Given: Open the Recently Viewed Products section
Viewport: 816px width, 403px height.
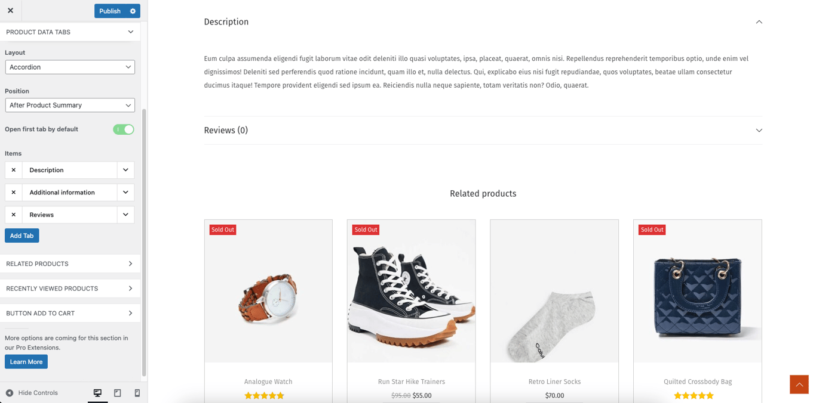Looking at the screenshot, I should tap(69, 288).
